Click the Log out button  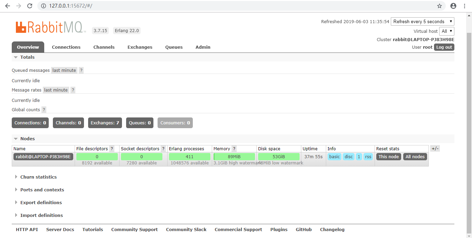point(444,47)
